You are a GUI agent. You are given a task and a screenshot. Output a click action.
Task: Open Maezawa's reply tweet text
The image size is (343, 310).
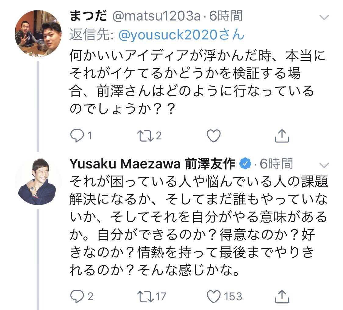(198, 226)
